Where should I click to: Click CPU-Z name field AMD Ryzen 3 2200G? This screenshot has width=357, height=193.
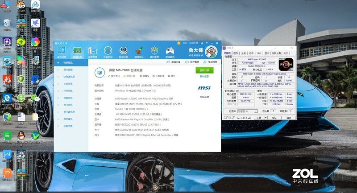click(x=257, y=59)
